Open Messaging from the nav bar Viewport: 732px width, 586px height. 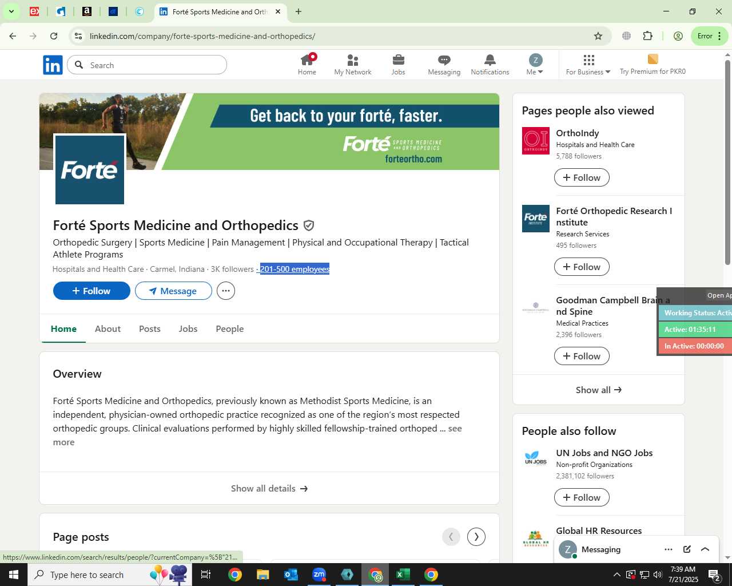[x=444, y=65]
